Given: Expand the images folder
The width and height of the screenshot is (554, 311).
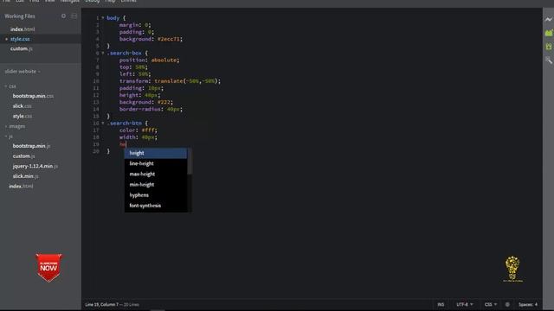Looking at the screenshot, I should pos(6,126).
